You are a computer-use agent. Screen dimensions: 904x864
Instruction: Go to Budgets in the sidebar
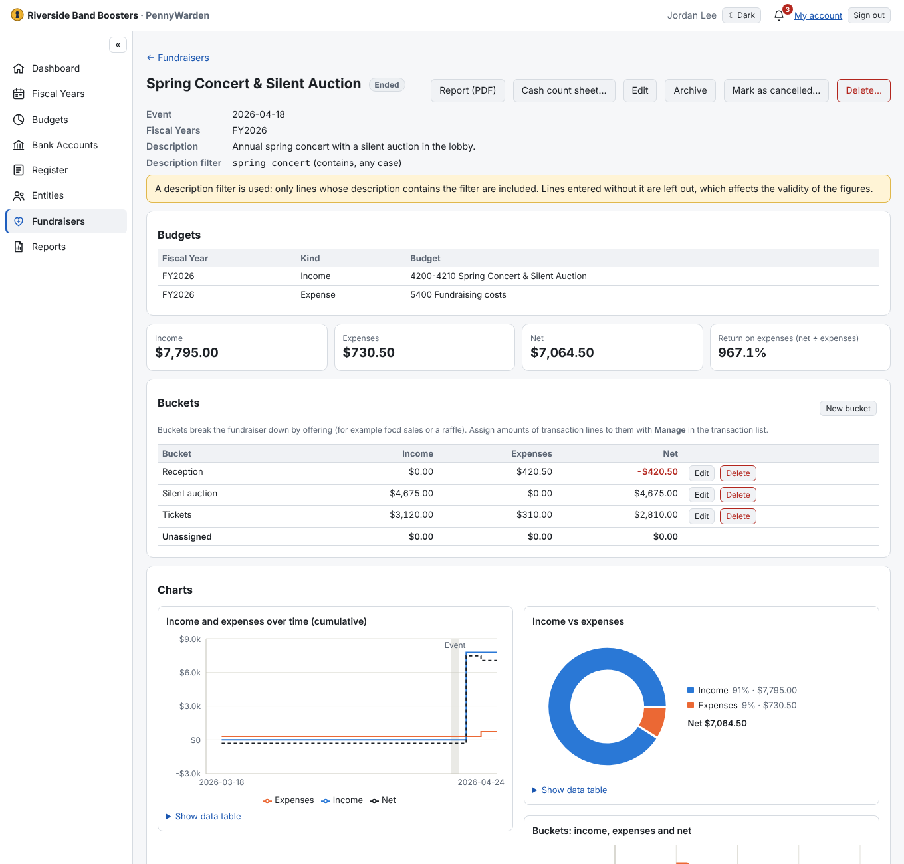[x=66, y=120]
